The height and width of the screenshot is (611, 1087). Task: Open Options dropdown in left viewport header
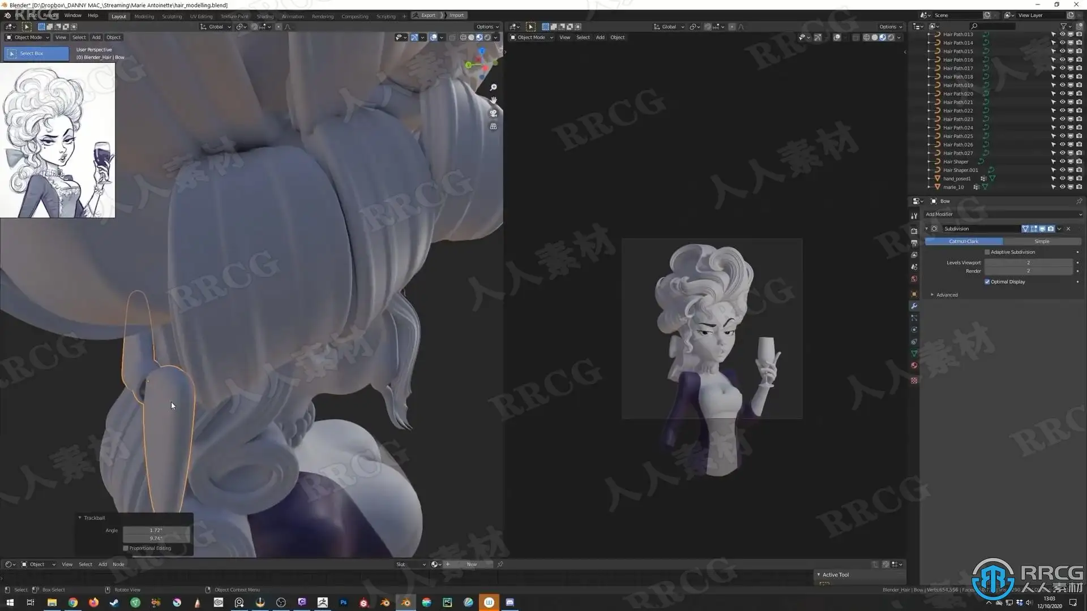pyautogui.click(x=487, y=27)
